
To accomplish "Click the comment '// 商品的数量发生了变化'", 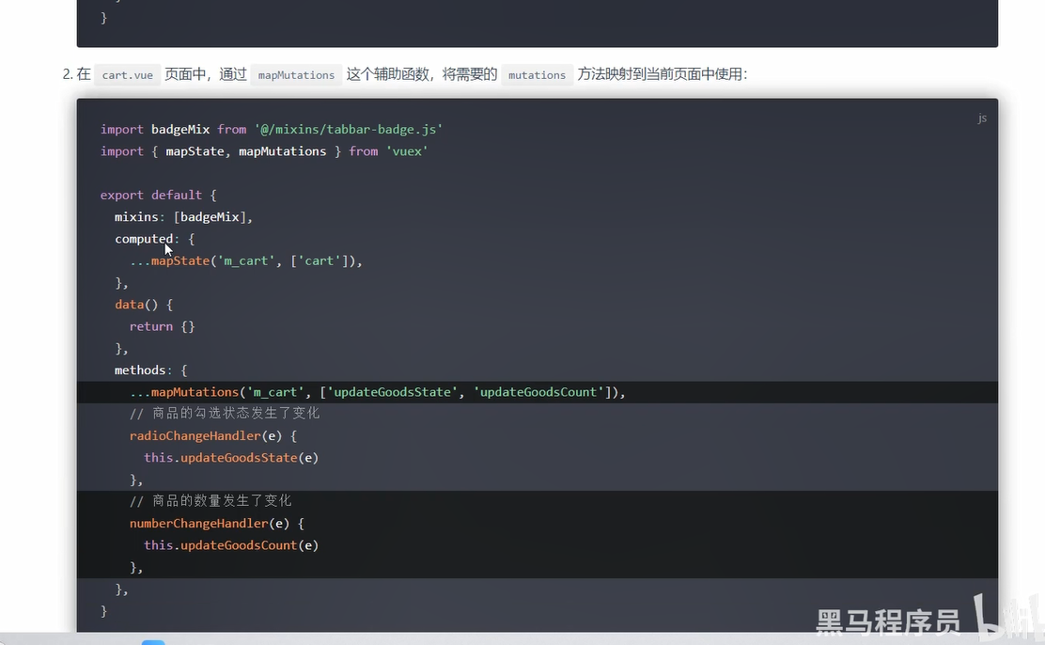I will [x=211, y=501].
